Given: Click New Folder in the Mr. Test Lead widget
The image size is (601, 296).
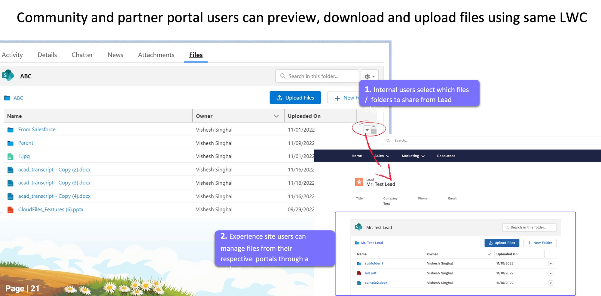Looking at the screenshot, I should 540,243.
